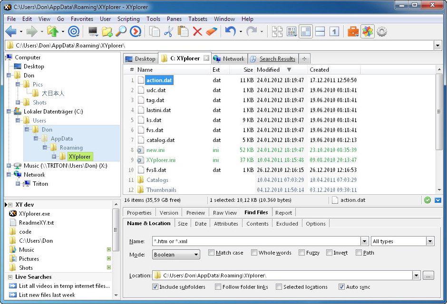Switch to the Raw View info tab
Image resolution: width=447 pixels, height=304 pixels.
(224, 213)
